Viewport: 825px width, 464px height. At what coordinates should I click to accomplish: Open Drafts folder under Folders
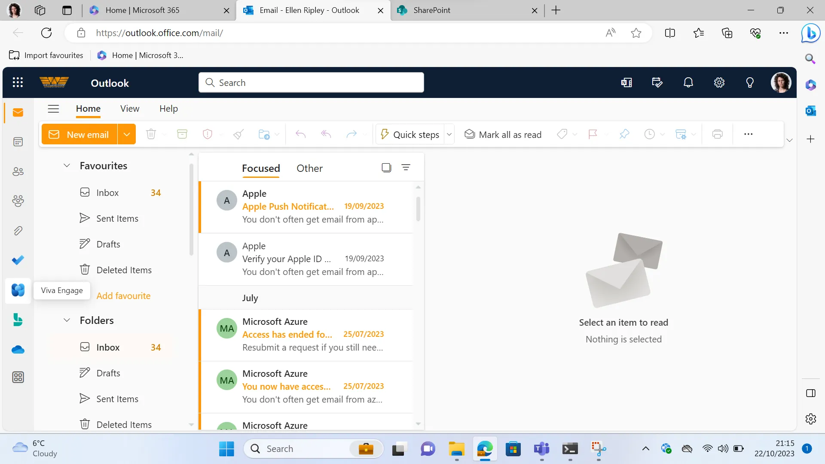coord(108,373)
